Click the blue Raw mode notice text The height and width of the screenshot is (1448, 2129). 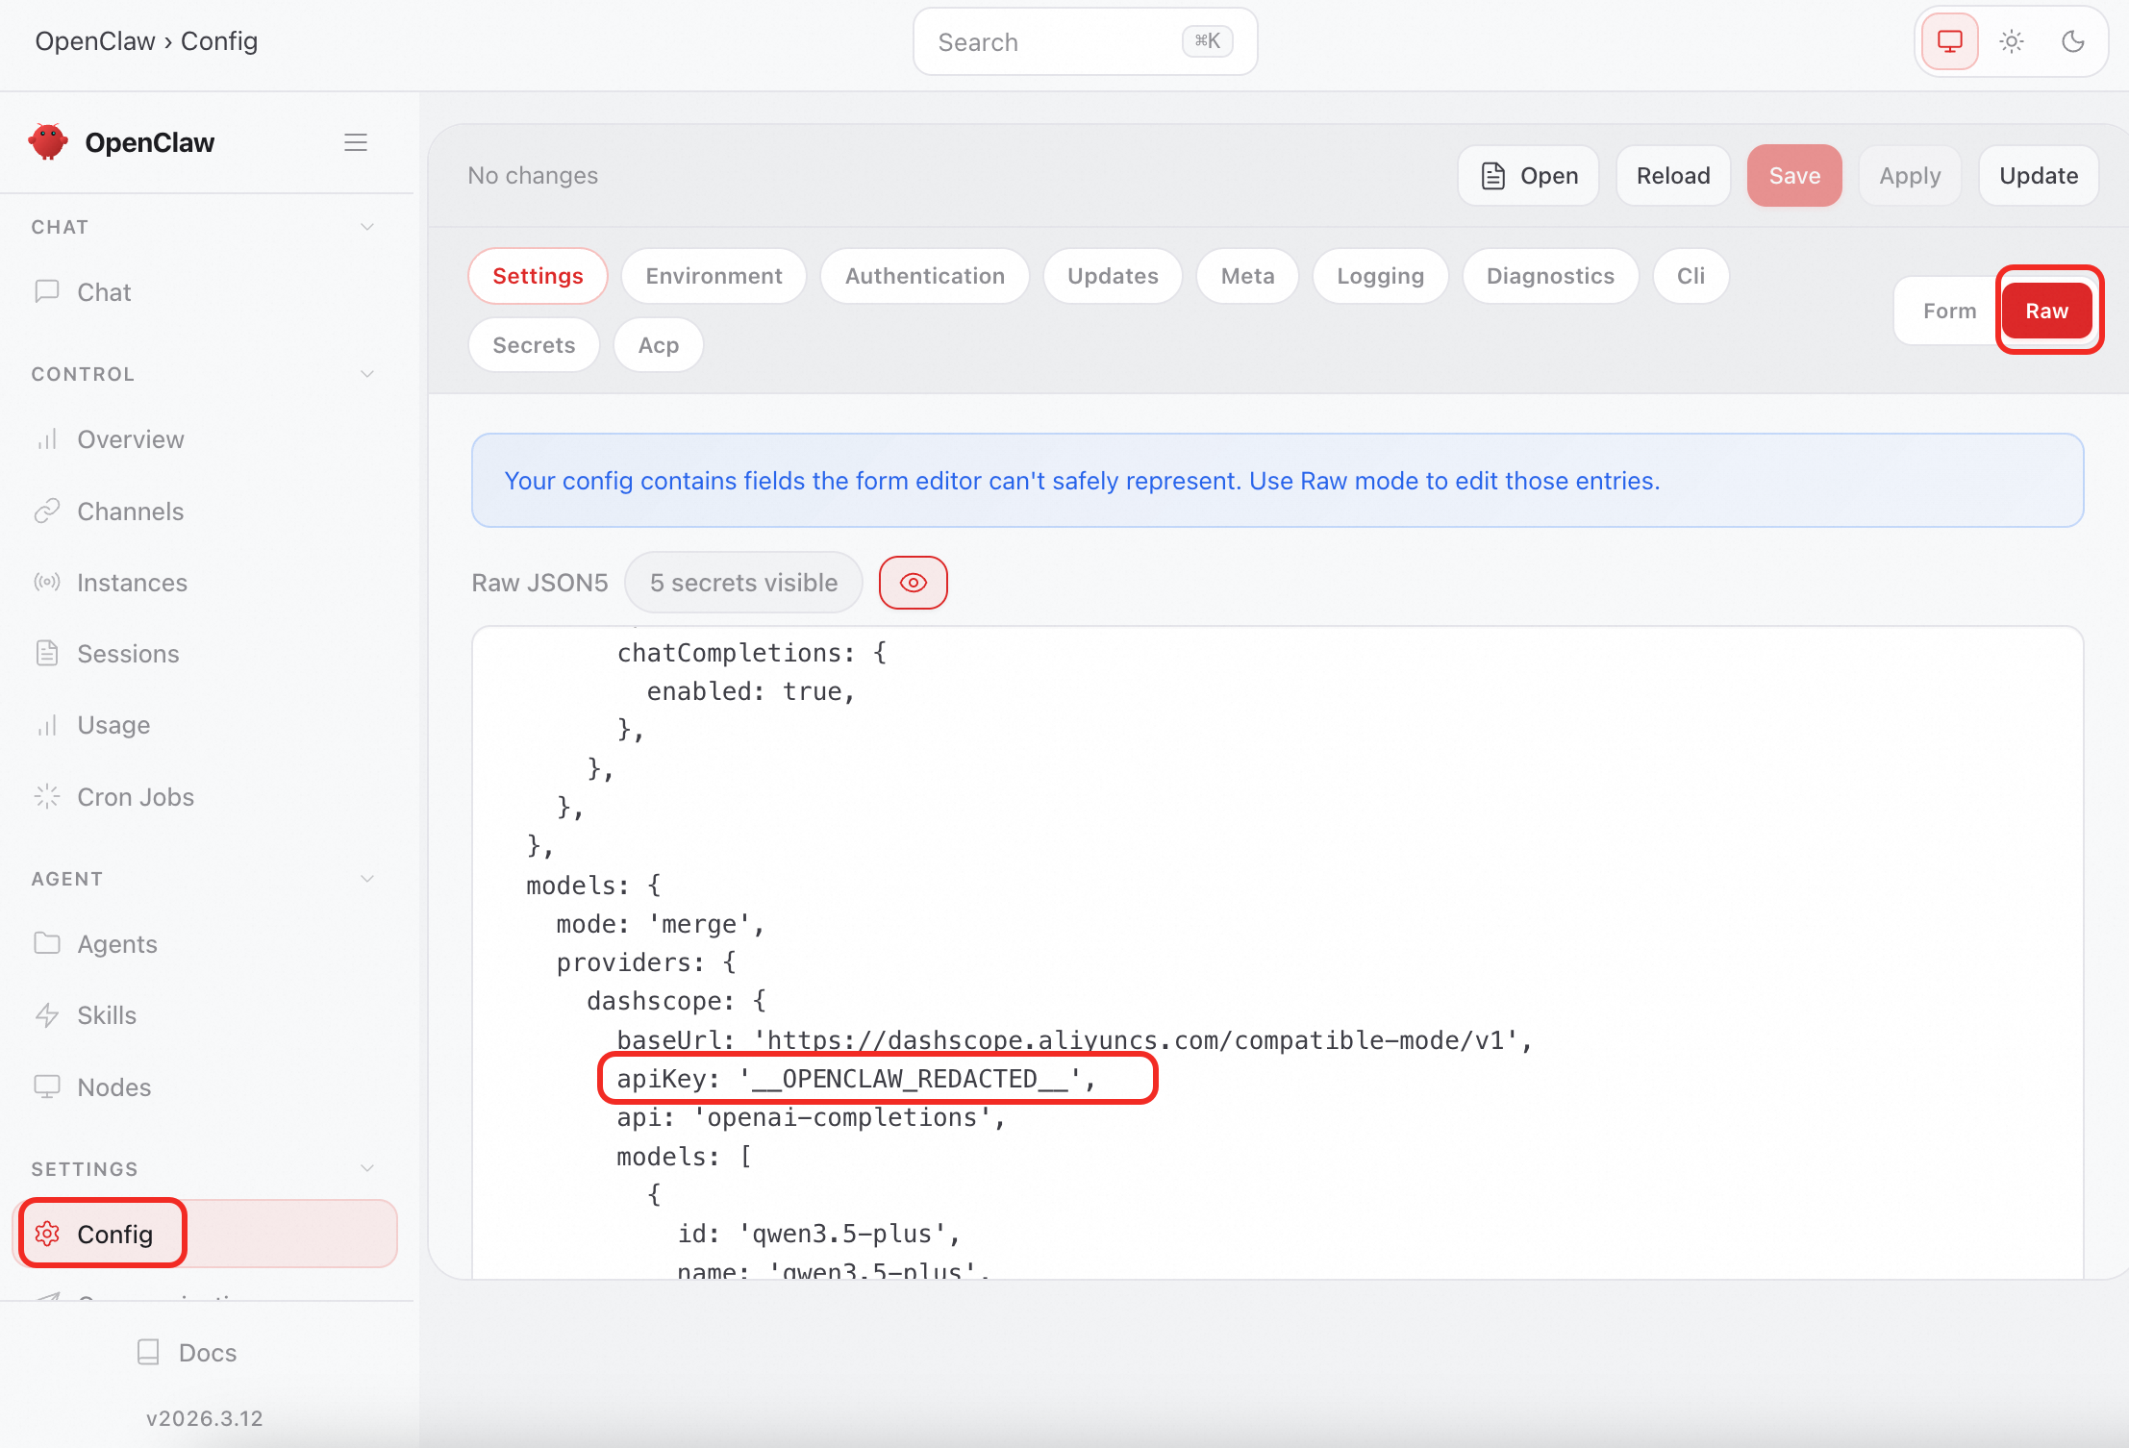[1082, 481]
